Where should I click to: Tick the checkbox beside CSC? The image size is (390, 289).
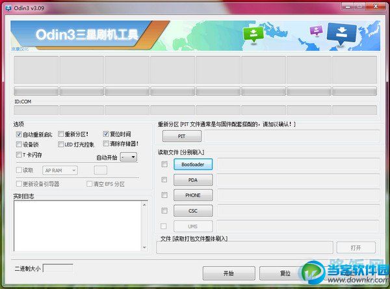pyautogui.click(x=164, y=211)
